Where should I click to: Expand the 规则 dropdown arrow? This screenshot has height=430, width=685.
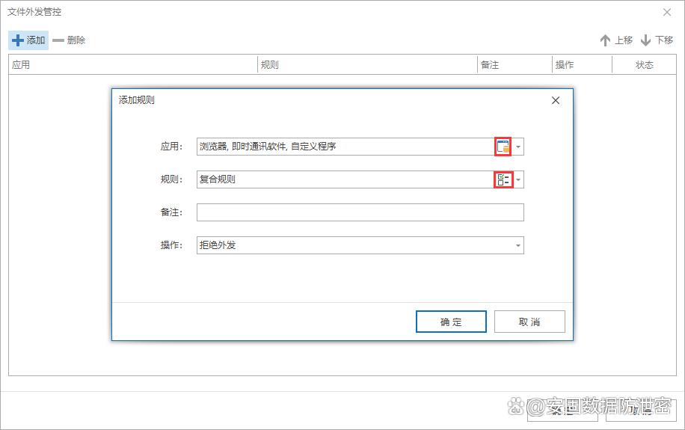coord(519,179)
